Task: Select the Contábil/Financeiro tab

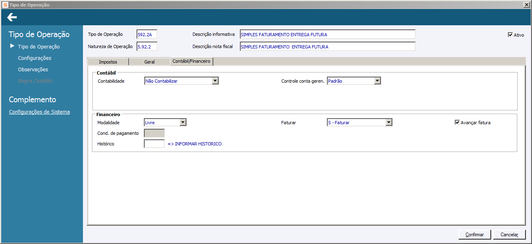Action: point(191,61)
